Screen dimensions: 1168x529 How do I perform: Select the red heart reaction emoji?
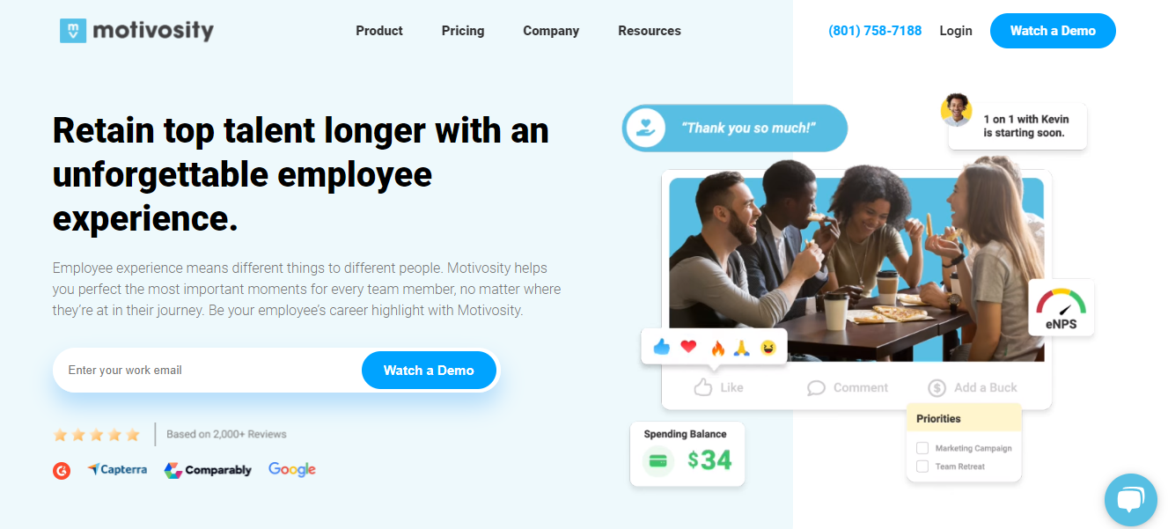(x=688, y=347)
